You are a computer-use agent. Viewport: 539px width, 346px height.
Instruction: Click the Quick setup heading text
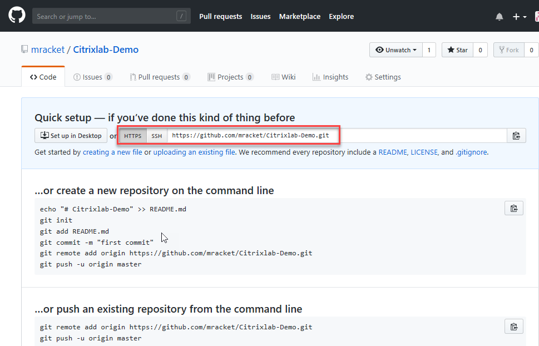pos(165,117)
